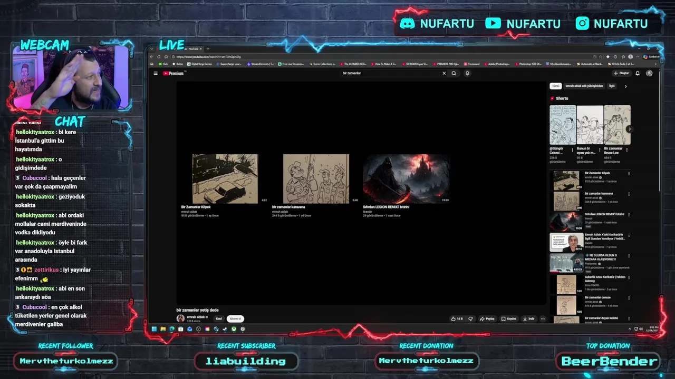
Task: Show more Shorts with the carousel arrow
Action: (629, 129)
